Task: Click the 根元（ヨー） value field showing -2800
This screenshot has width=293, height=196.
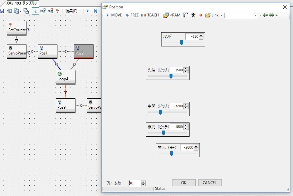Action: pos(187,147)
